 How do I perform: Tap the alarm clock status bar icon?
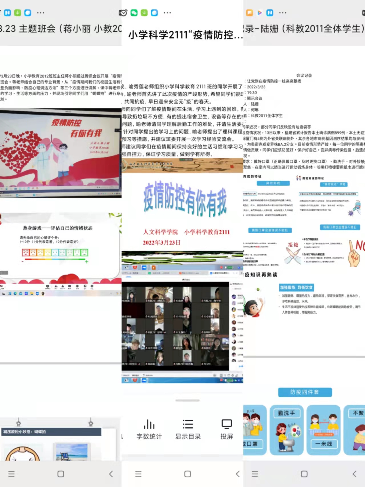tap(123, 13)
